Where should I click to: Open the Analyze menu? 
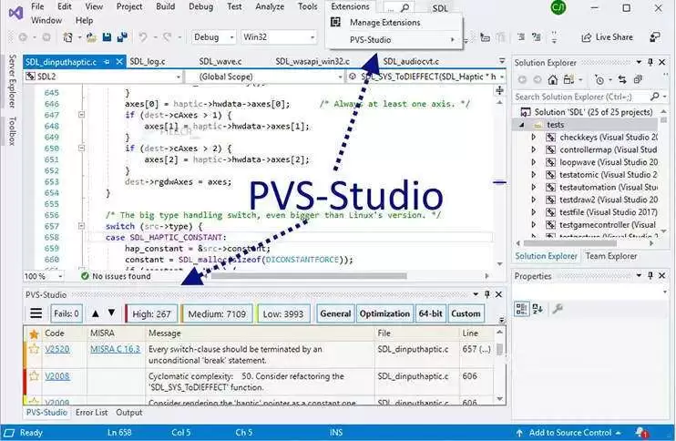pos(270,6)
